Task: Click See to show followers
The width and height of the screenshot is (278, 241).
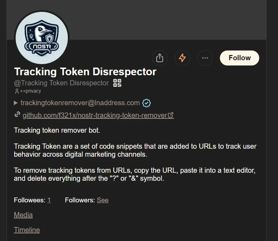Action: pos(103,200)
